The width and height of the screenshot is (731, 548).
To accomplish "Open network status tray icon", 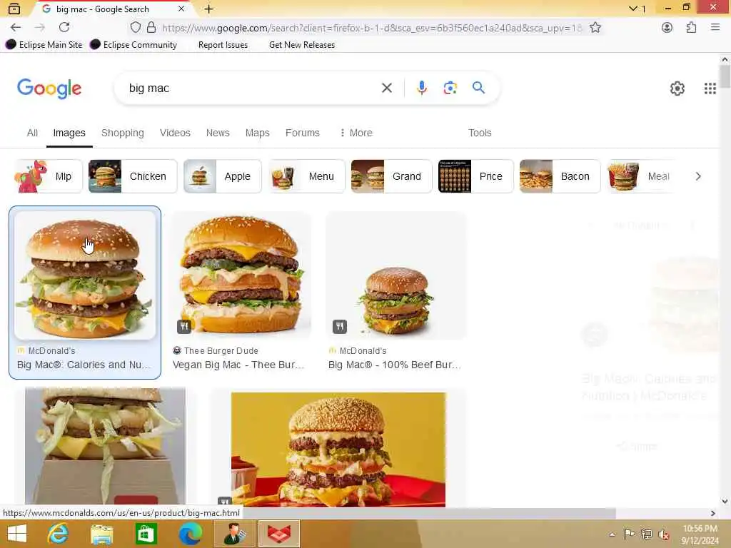I will (646, 534).
